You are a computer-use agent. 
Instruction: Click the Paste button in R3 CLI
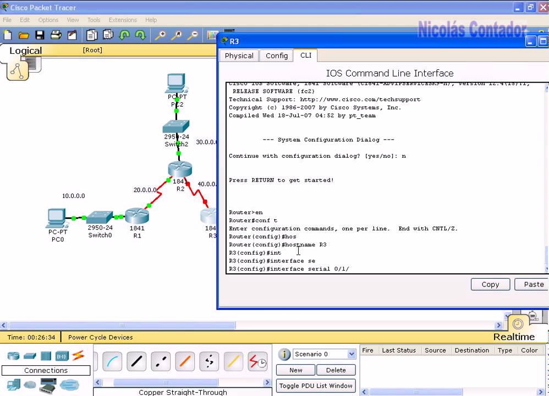coord(533,284)
